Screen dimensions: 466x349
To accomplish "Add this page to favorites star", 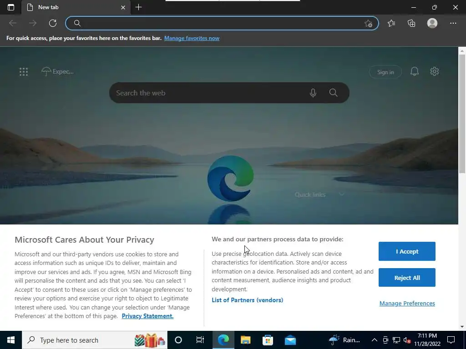I will pyautogui.click(x=368, y=24).
